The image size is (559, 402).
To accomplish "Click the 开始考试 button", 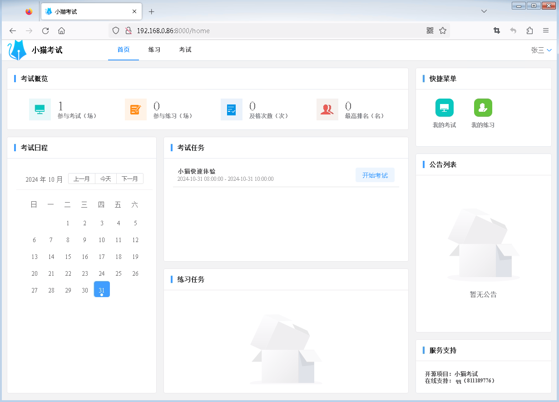I will [x=375, y=175].
